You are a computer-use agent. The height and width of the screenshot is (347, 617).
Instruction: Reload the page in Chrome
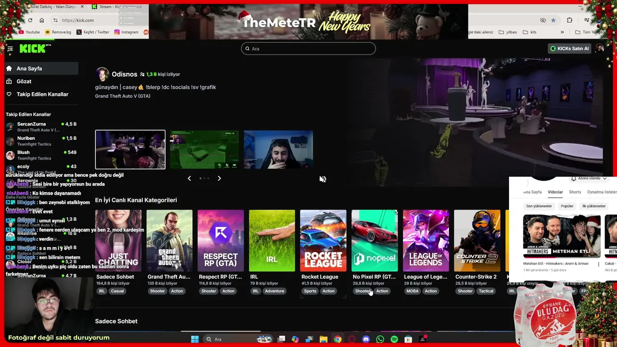tap(30, 20)
